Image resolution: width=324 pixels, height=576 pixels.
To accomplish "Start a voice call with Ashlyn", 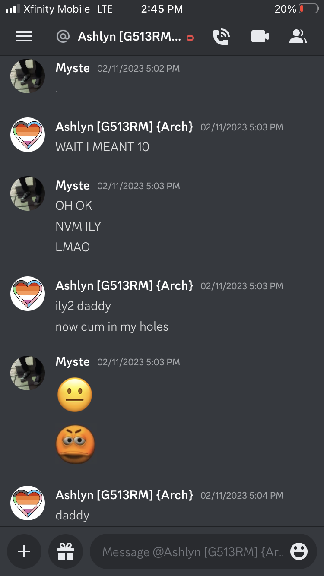I will 221,37.
